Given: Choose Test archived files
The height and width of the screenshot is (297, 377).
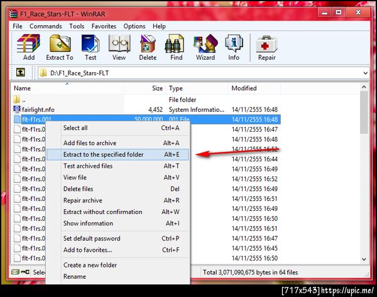Looking at the screenshot, I should 118,166.
